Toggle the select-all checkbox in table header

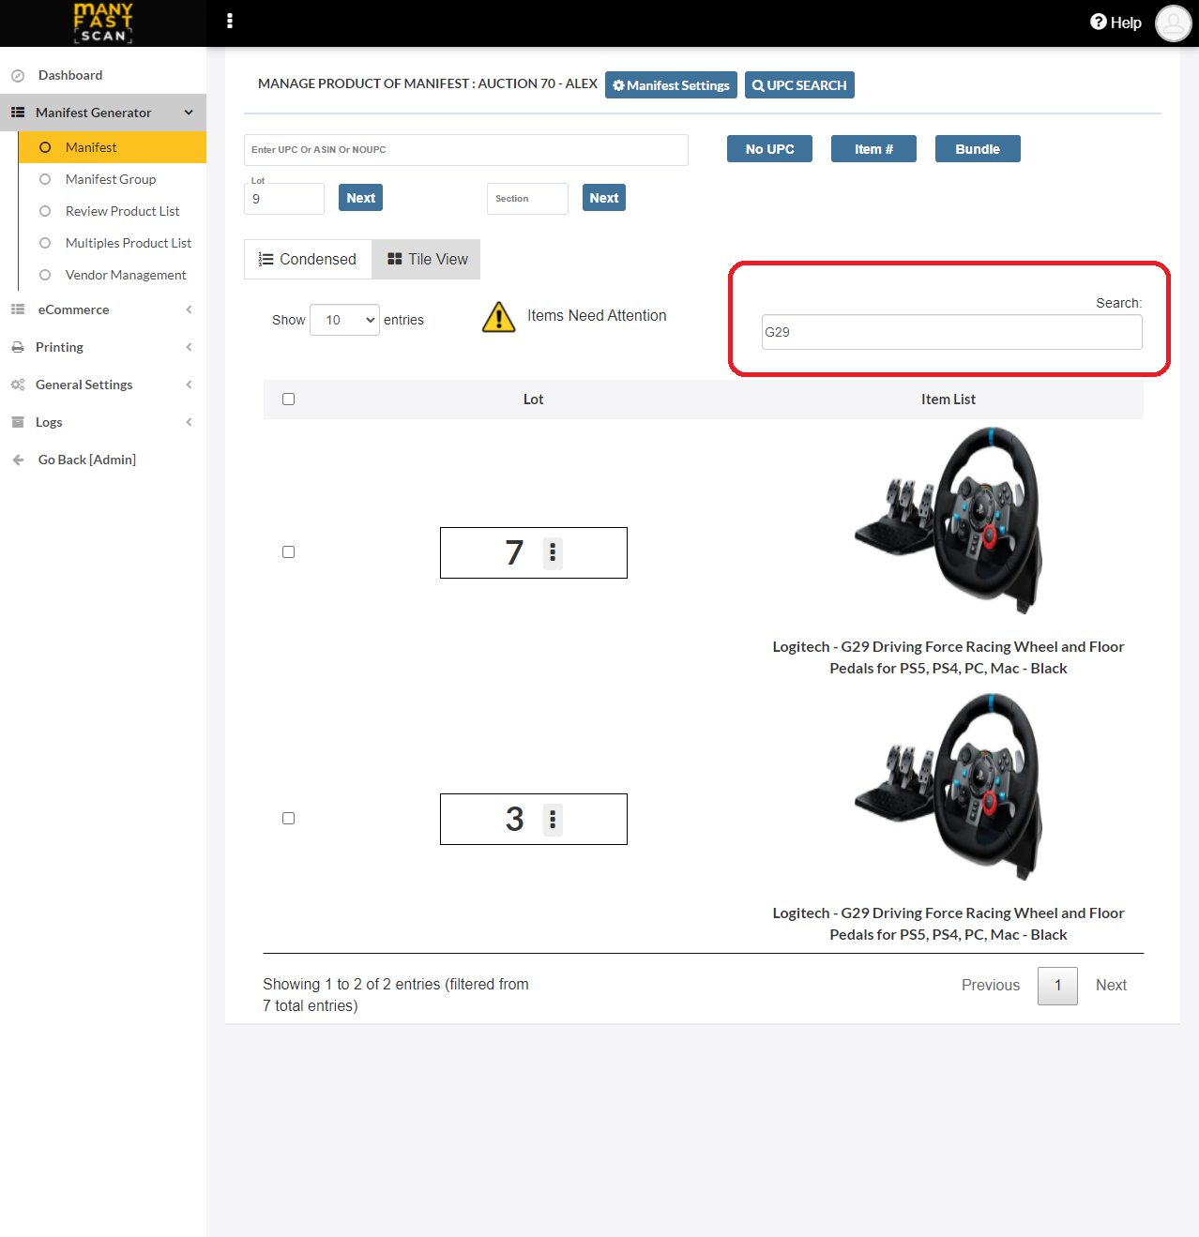(x=289, y=400)
